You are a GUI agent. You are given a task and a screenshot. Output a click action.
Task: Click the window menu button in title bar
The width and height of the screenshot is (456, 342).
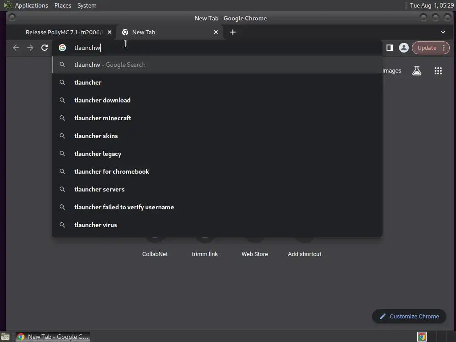[x=12, y=18]
